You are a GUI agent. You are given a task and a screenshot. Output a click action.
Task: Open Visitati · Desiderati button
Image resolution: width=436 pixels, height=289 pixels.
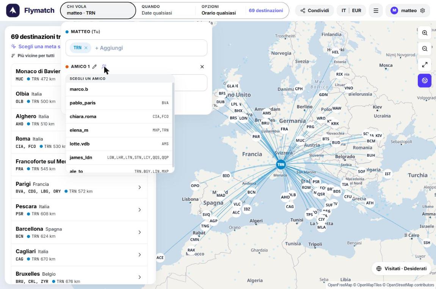click(x=401, y=269)
